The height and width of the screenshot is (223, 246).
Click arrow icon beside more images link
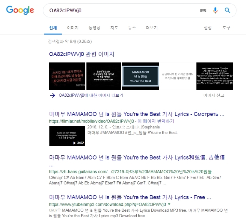point(53,95)
